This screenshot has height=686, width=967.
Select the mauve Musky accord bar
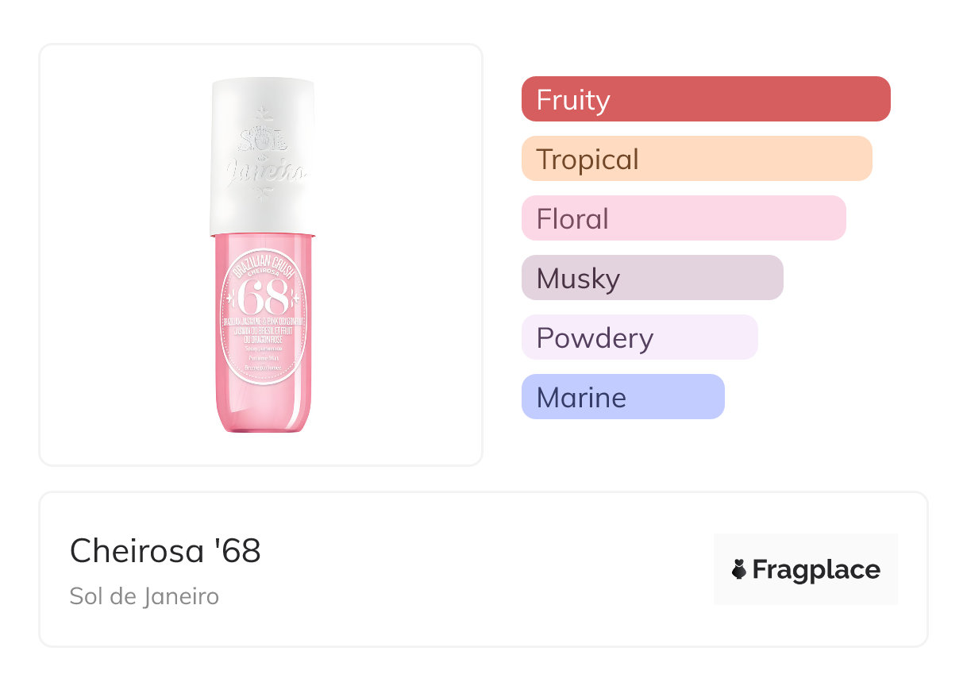point(652,278)
